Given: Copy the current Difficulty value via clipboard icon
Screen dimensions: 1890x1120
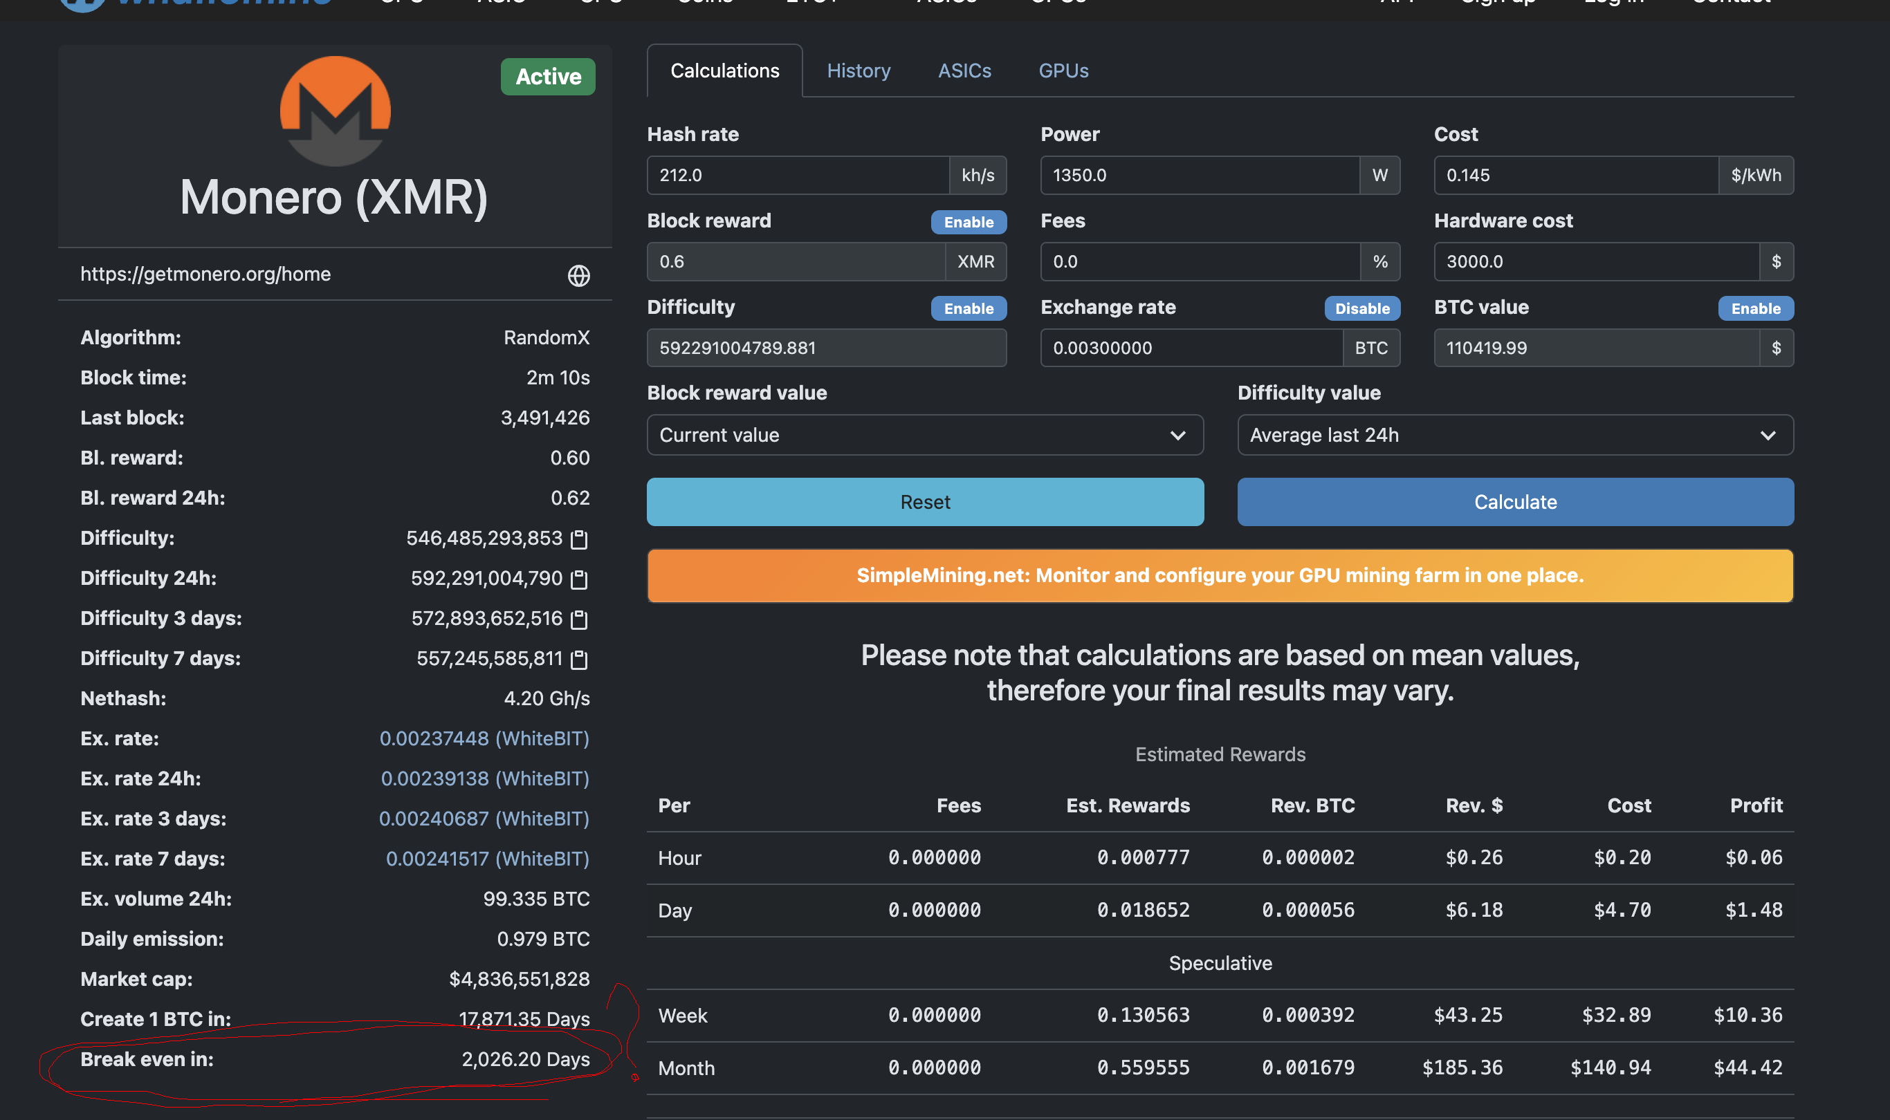Looking at the screenshot, I should 579,539.
